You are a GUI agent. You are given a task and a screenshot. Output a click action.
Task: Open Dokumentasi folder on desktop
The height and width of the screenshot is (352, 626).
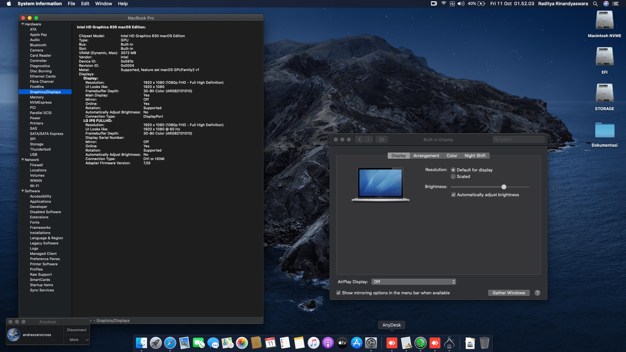(x=604, y=130)
